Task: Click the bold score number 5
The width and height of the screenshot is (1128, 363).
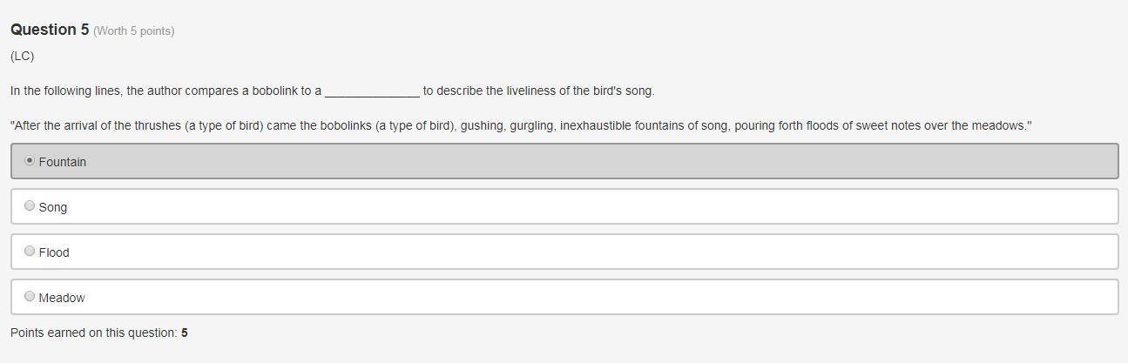Action: [185, 333]
